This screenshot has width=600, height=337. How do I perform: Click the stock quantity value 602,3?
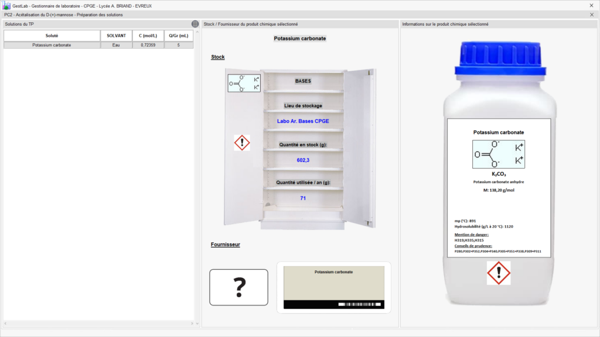pyautogui.click(x=303, y=160)
